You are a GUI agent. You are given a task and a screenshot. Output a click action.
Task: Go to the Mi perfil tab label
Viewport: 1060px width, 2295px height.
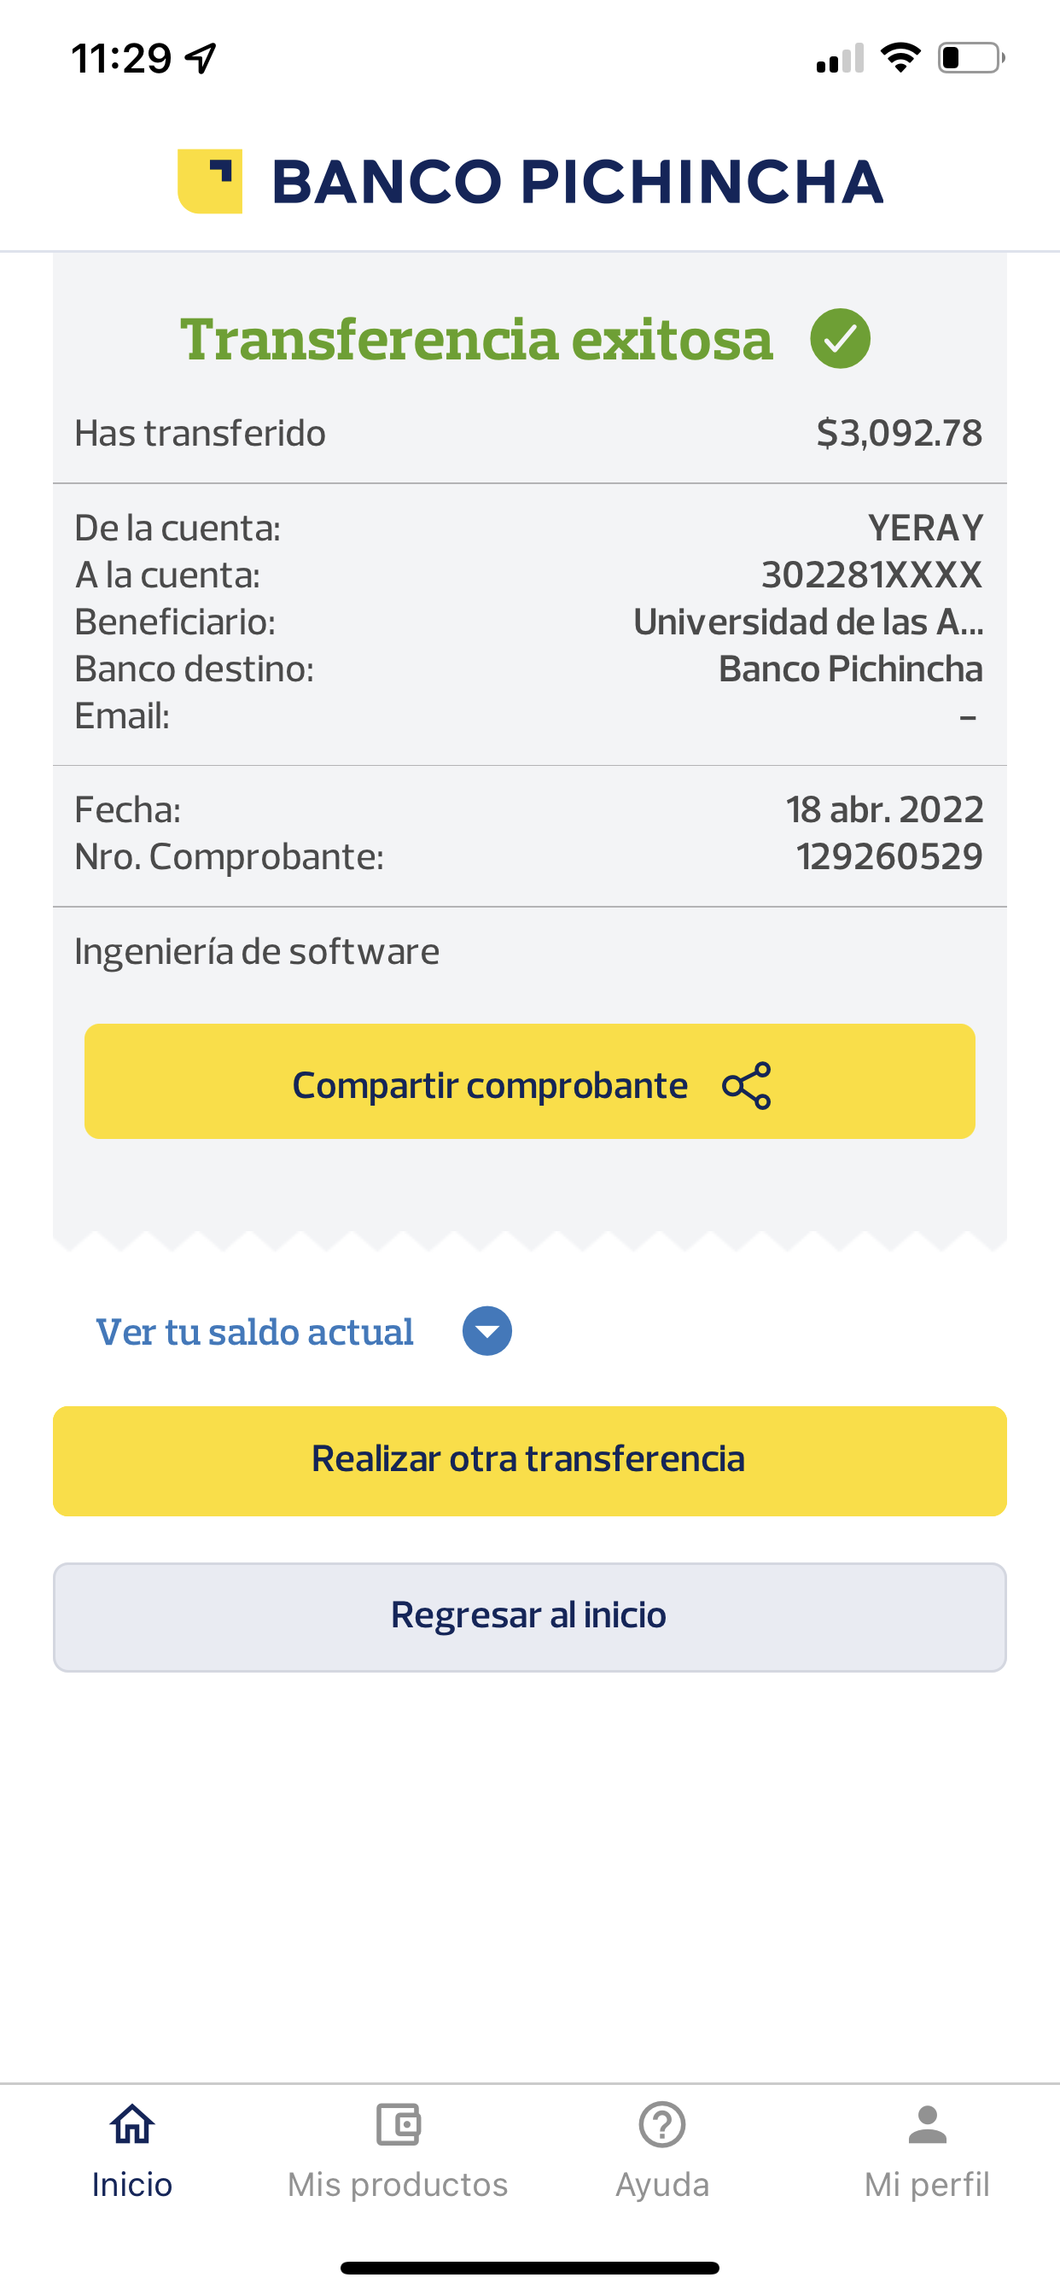(x=927, y=2185)
